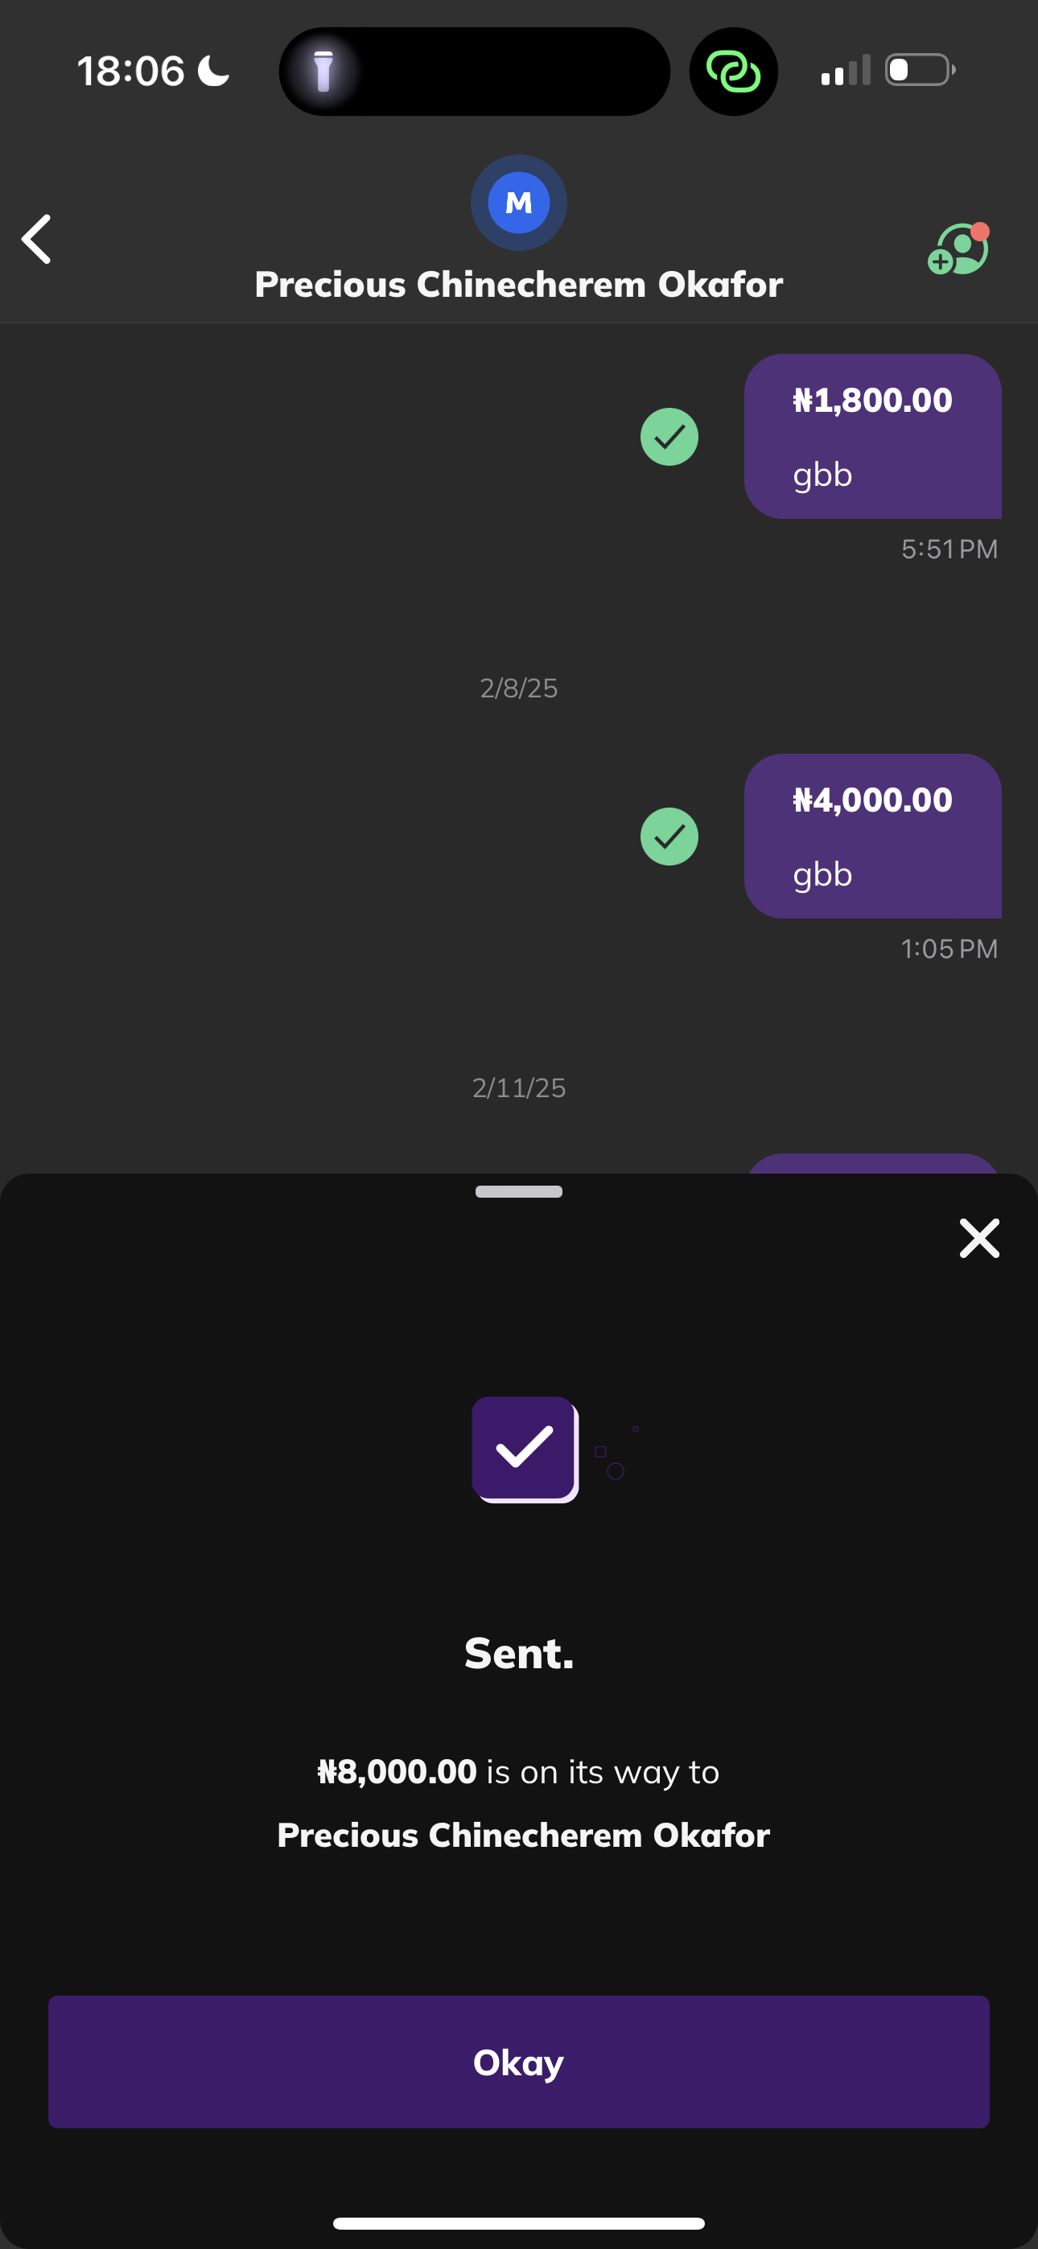Tap the Precious Chinecherem Okafor header name
Screen dimensions: 1038x2249
click(x=519, y=285)
